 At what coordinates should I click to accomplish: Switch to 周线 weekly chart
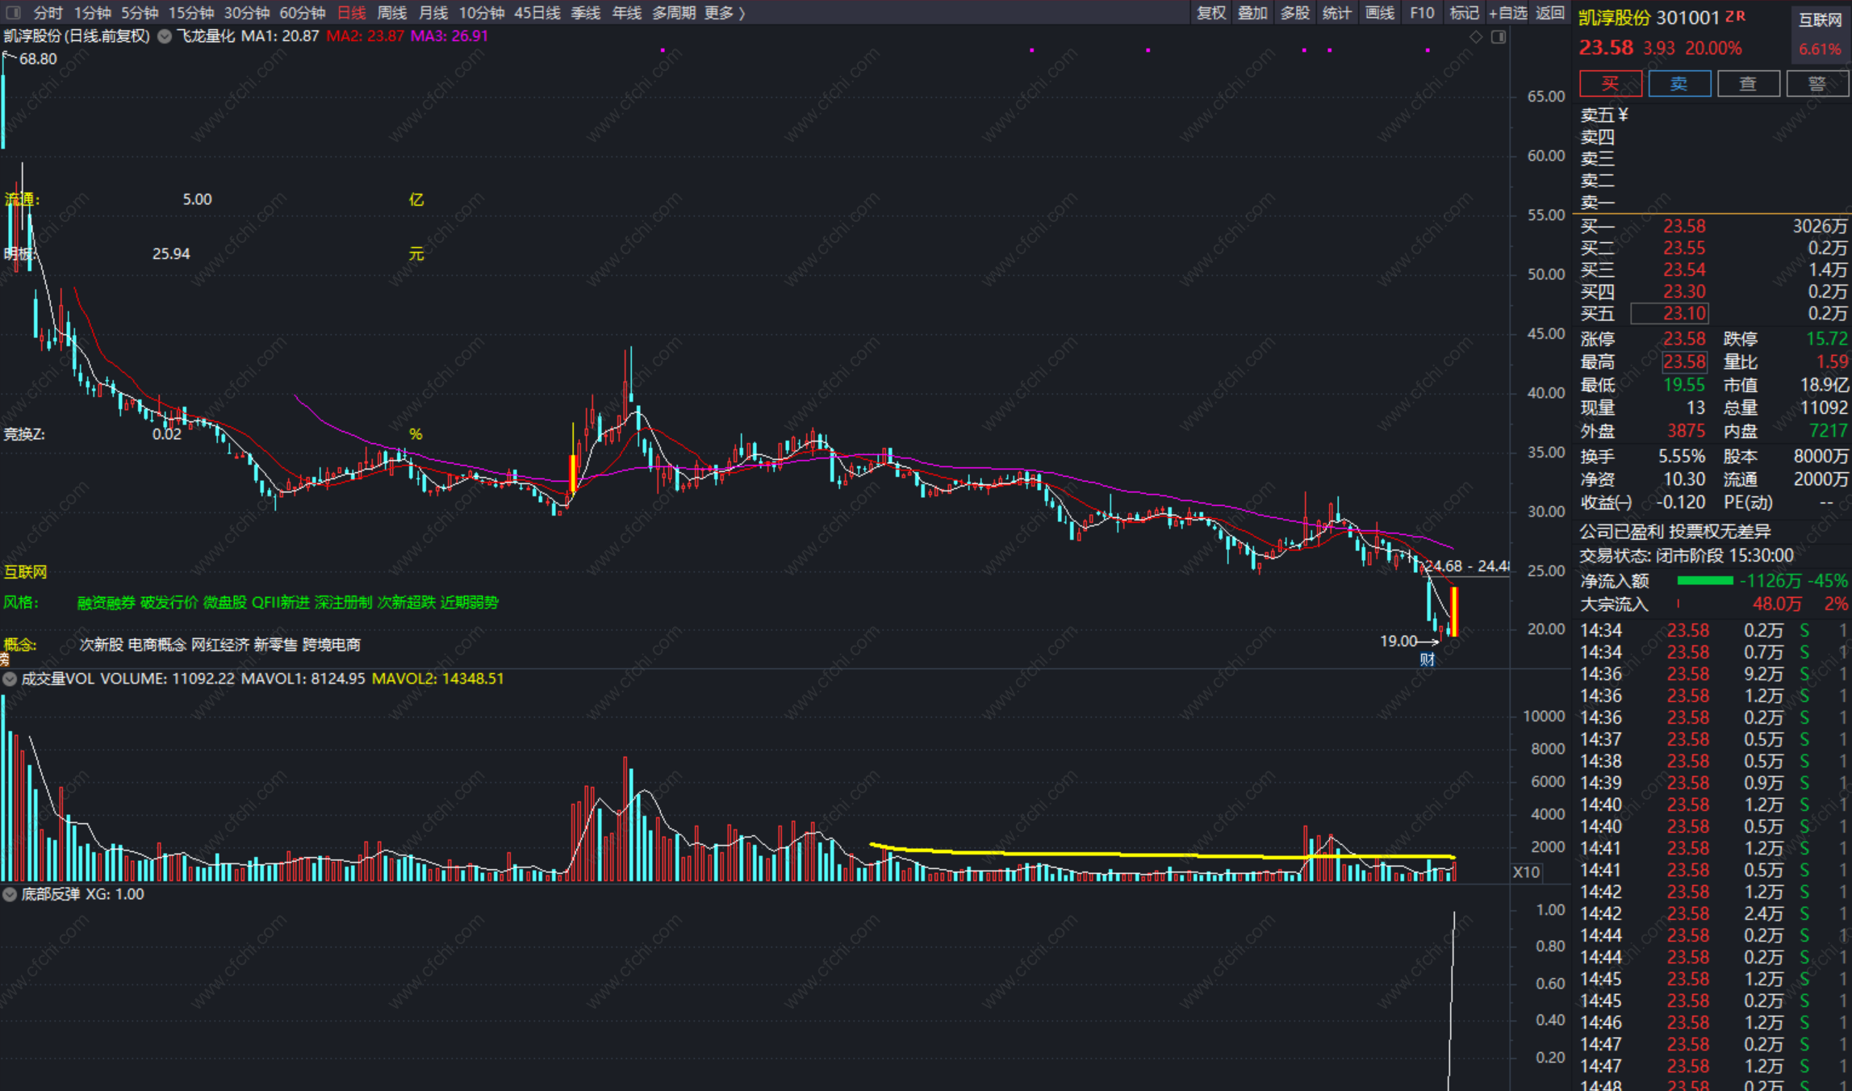pyautogui.click(x=391, y=13)
